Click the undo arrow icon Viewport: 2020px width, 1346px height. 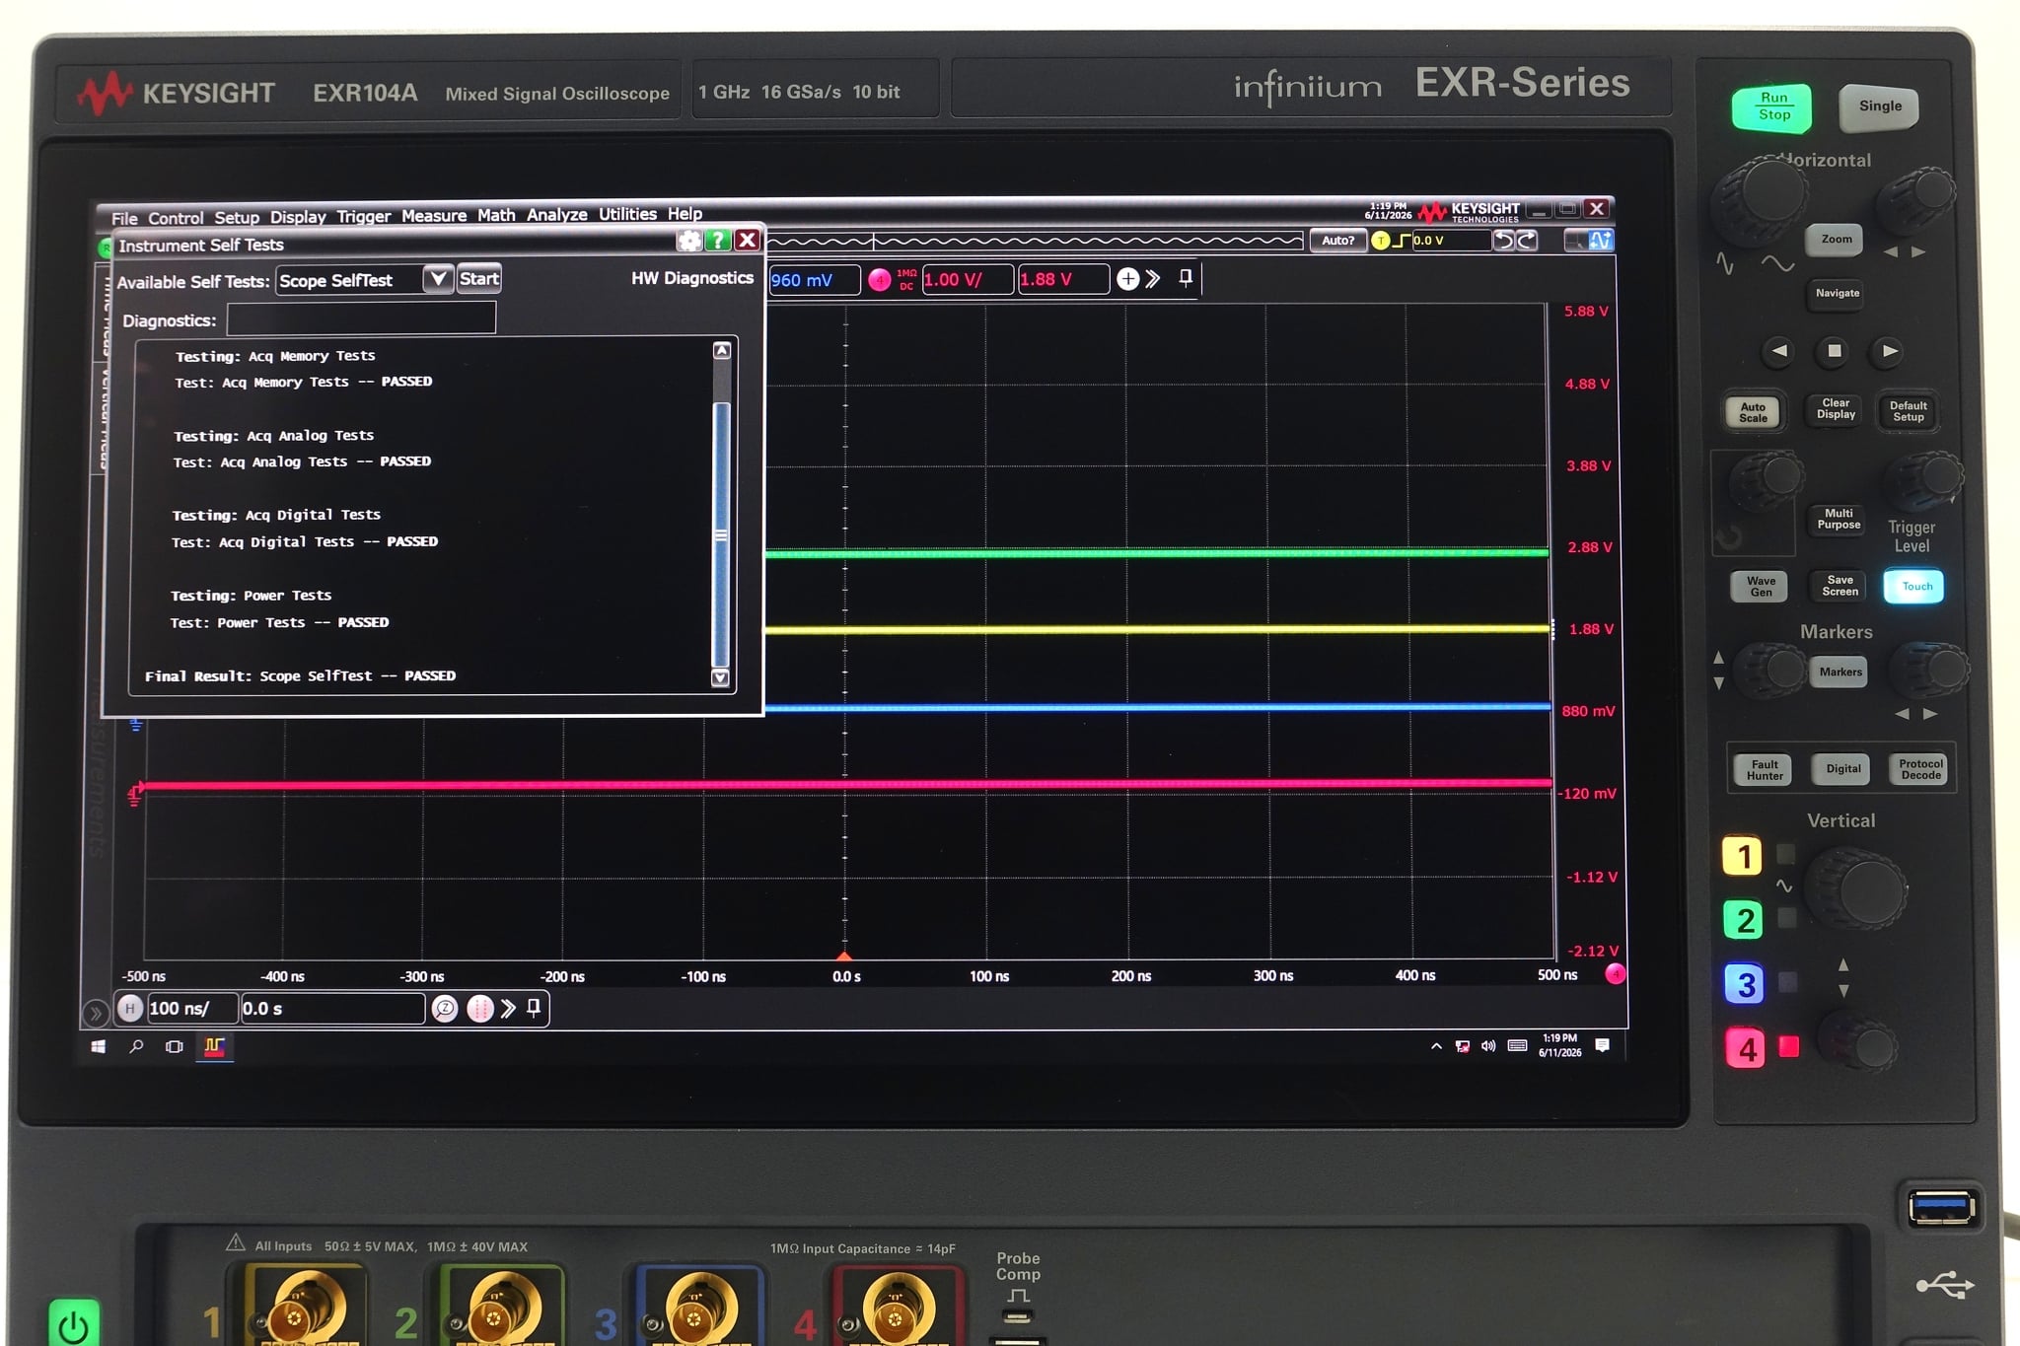pyautogui.click(x=1503, y=241)
